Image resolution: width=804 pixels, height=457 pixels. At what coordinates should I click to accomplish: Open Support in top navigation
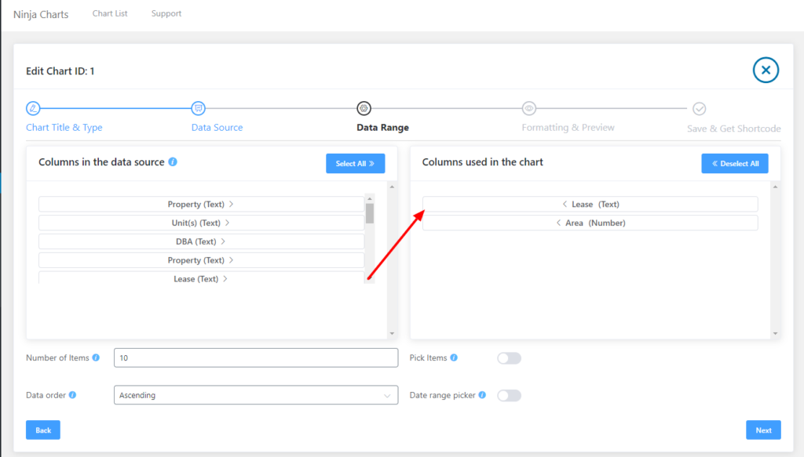(x=166, y=13)
